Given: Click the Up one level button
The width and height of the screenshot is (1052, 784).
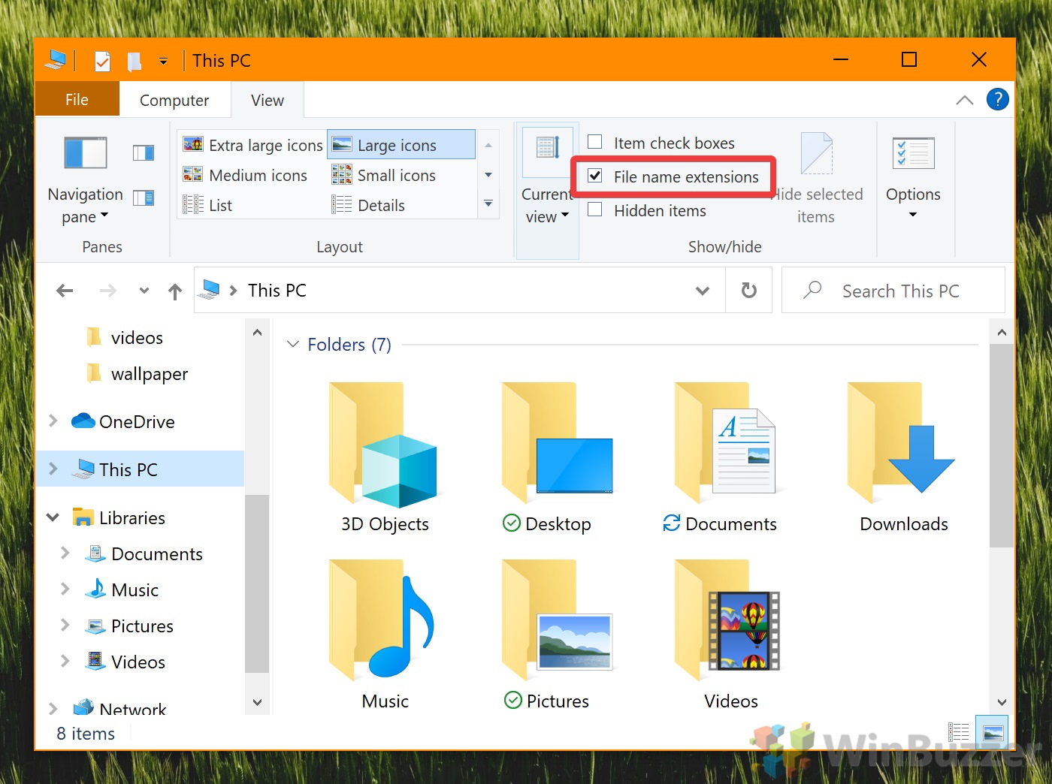Looking at the screenshot, I should (174, 291).
